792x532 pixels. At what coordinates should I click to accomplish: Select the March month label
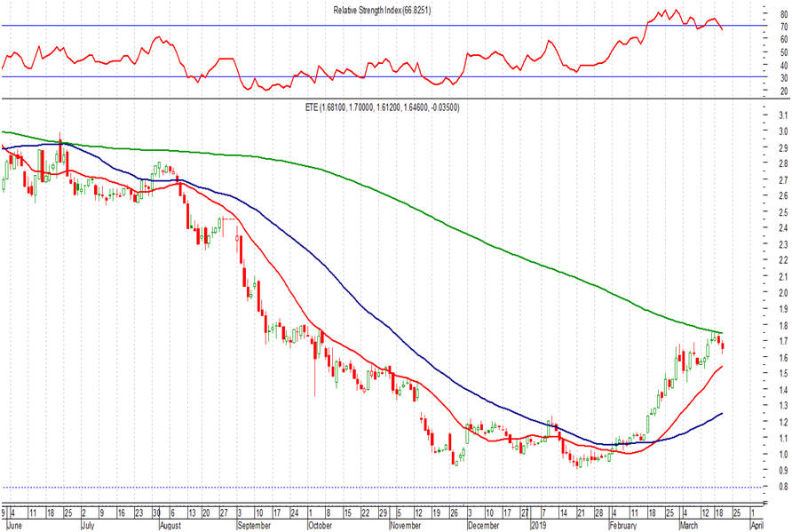[689, 526]
